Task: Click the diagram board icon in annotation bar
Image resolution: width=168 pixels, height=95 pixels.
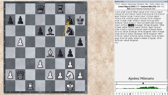Action: [x=130, y=94]
